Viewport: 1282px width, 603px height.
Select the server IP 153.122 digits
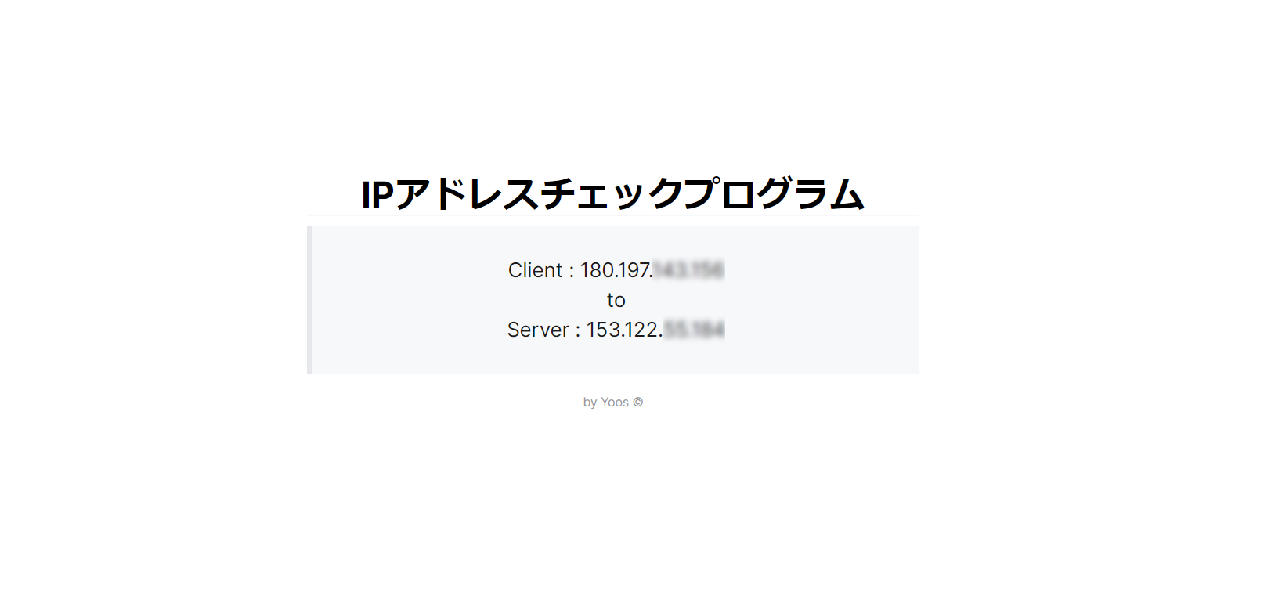tap(624, 330)
